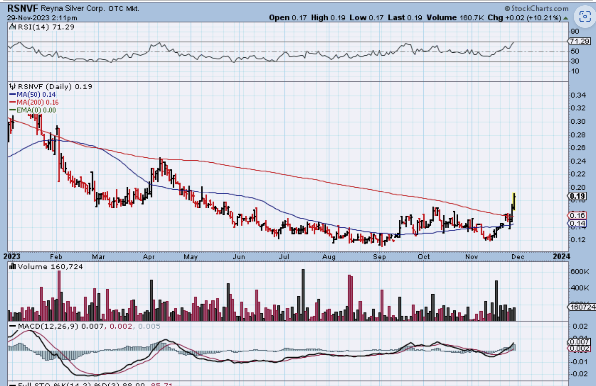The width and height of the screenshot is (596, 386).
Task: Click the red 0.16 MA(200) axis tag
Action: pos(577,215)
